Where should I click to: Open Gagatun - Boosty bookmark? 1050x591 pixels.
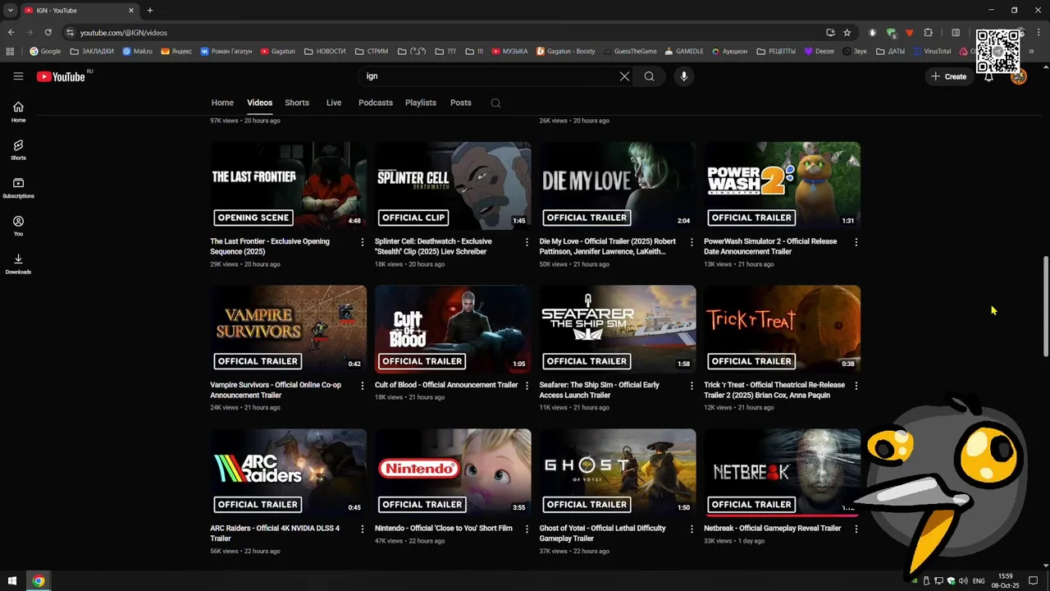point(566,51)
